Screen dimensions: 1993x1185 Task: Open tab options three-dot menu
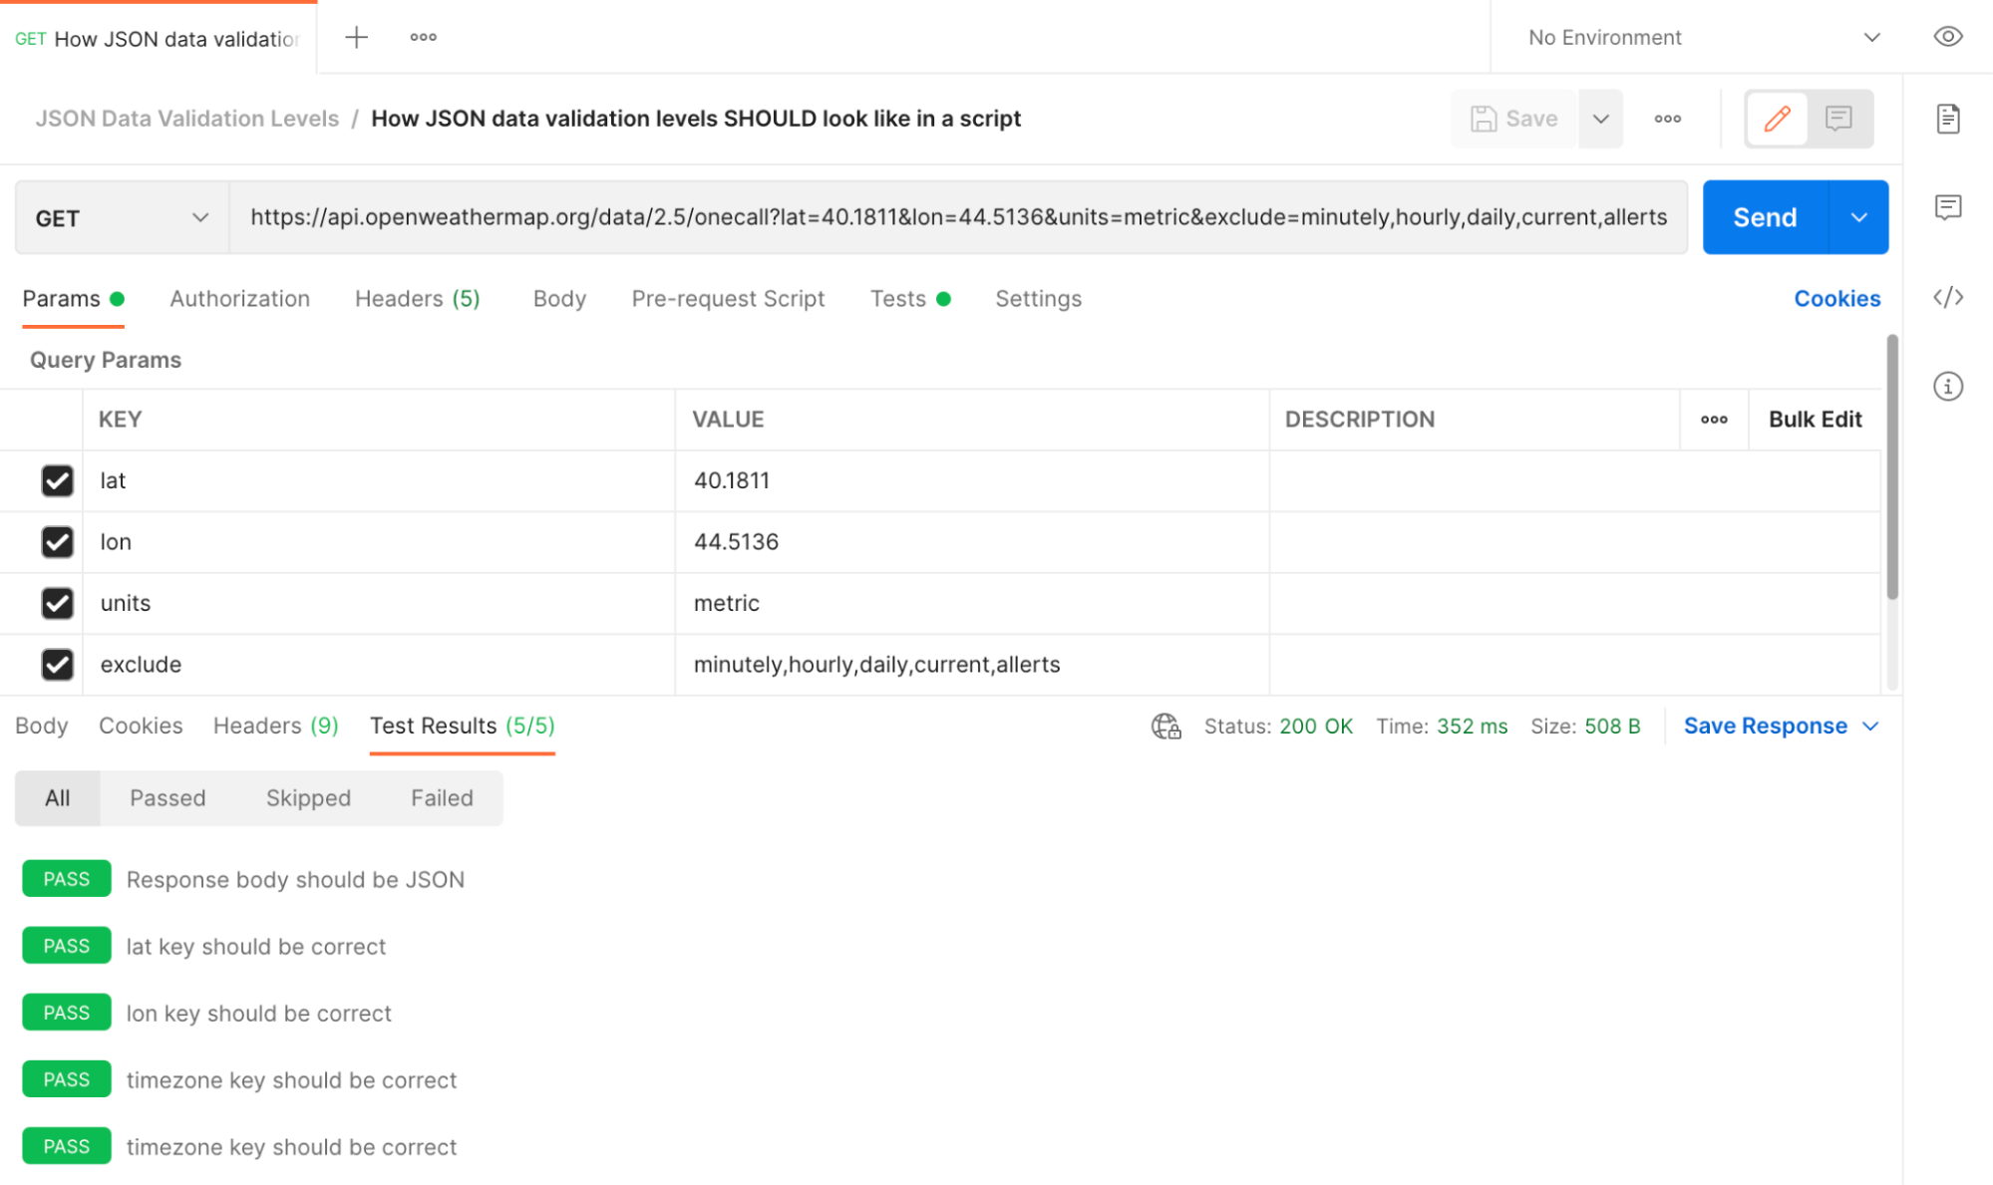point(423,38)
